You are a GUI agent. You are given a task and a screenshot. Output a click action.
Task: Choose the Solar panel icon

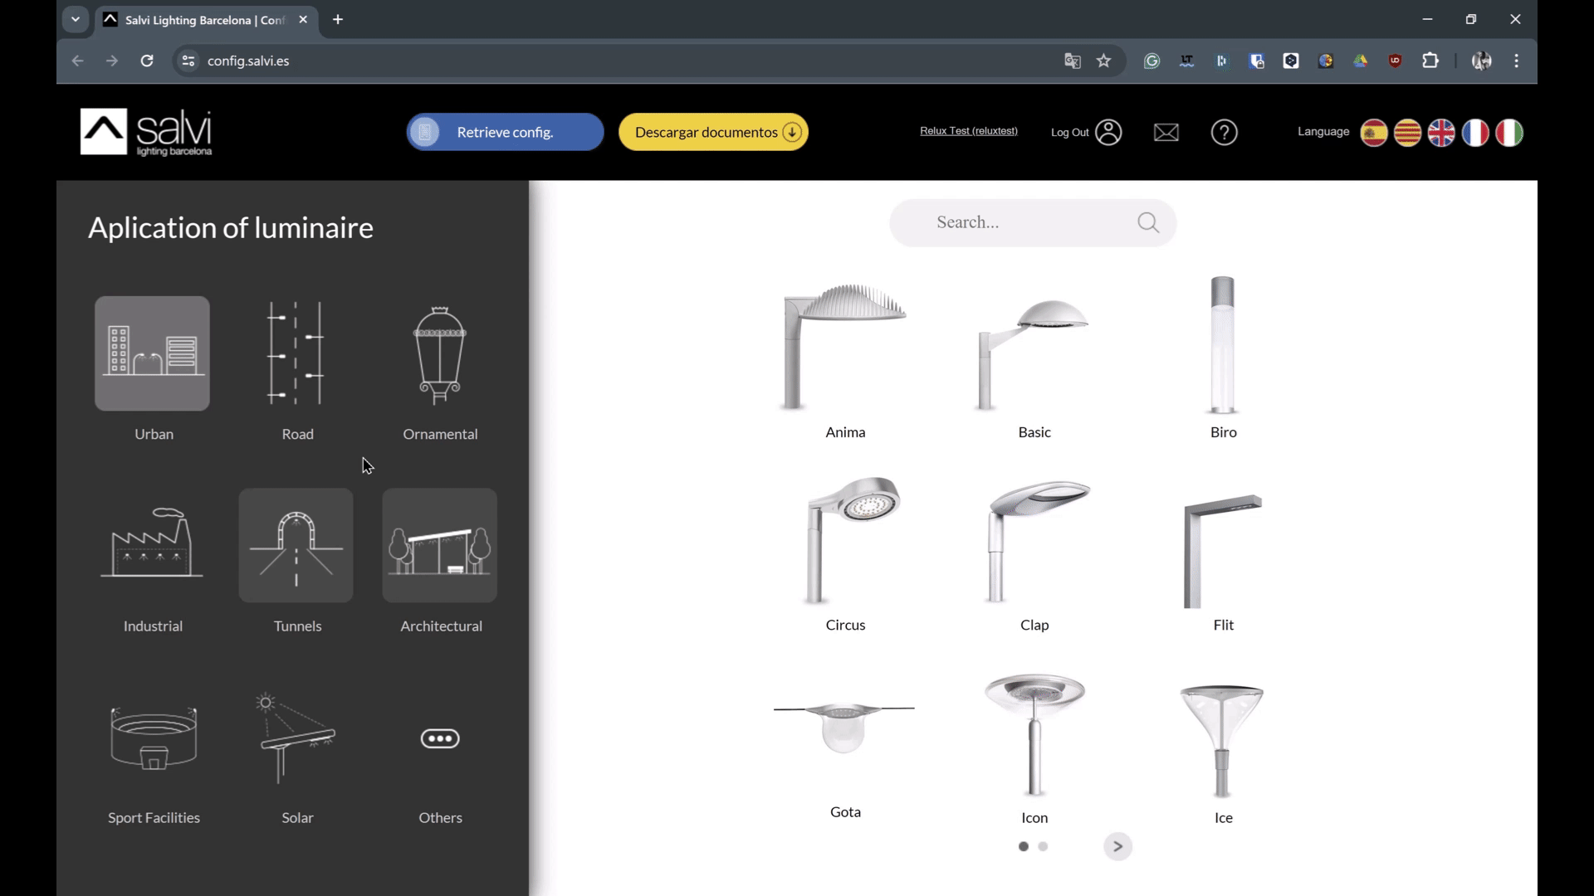point(296,738)
